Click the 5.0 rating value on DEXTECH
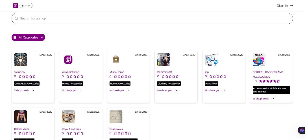 pyautogui.click(x=255, y=81)
